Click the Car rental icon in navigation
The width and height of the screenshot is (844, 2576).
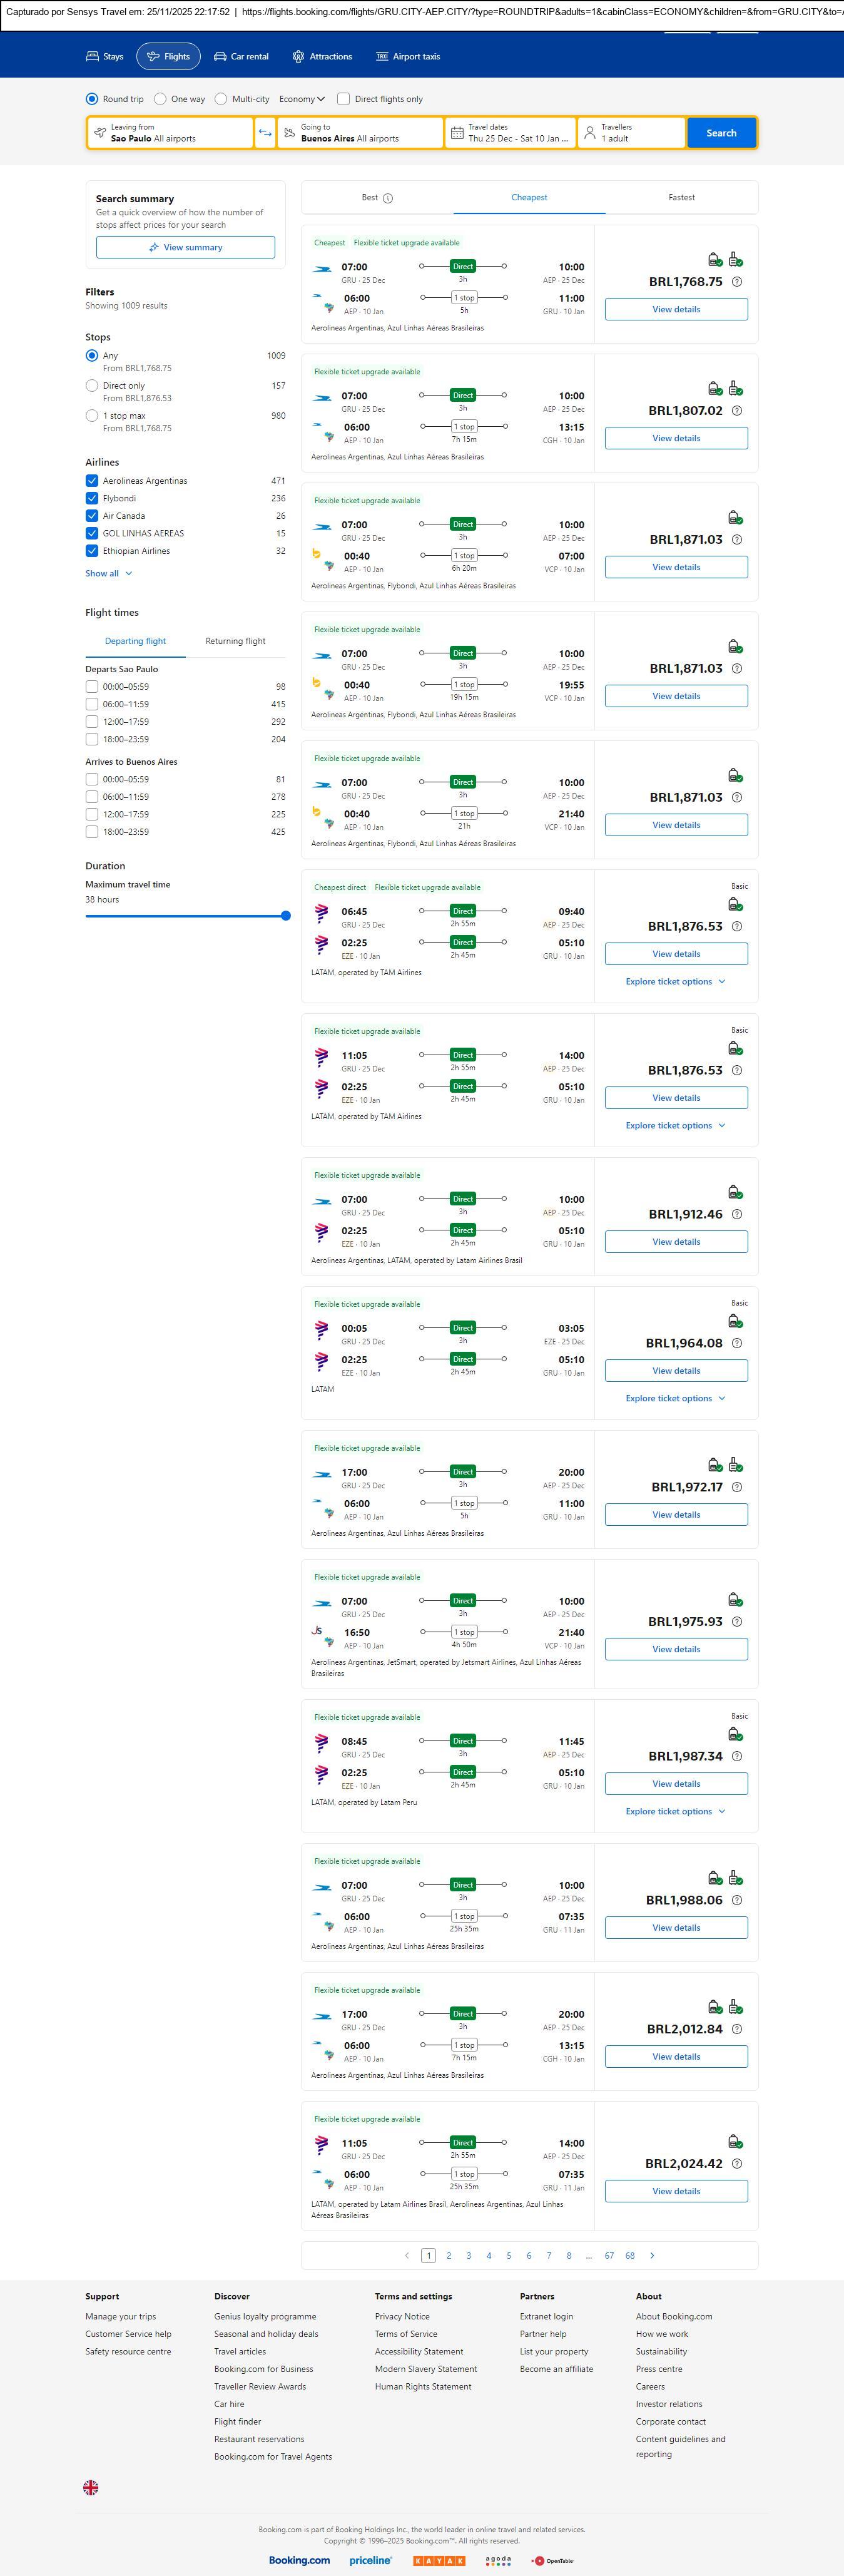220,57
